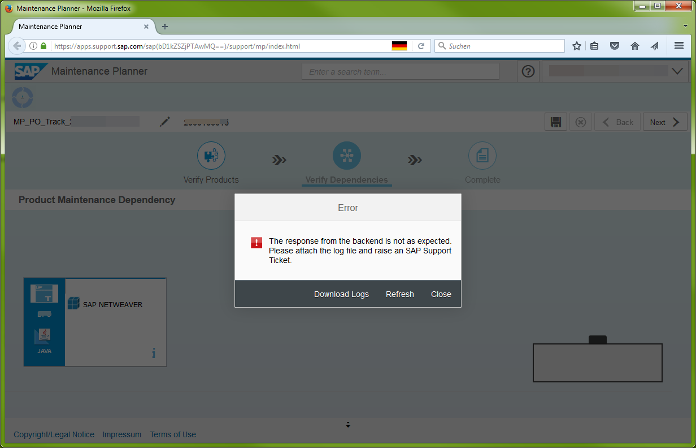Click the Firefox icon in the title bar
The height and width of the screenshot is (448, 696).
[8, 8]
